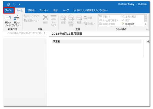Click the 2018年8月13日月曜日 date heading
Screen dimensions: 153x109
pyautogui.click(x=67, y=34)
